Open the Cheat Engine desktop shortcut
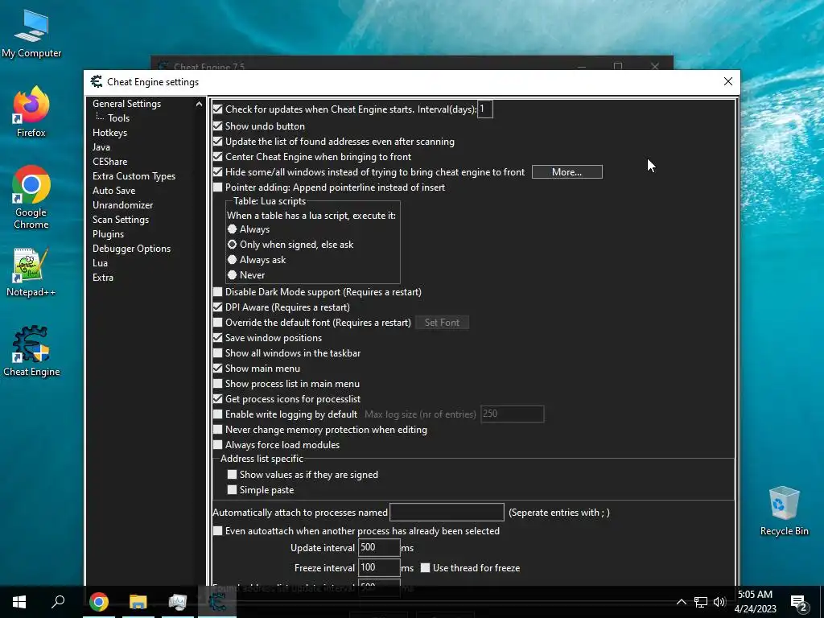Image resolution: width=824 pixels, height=618 pixels. pos(31,352)
